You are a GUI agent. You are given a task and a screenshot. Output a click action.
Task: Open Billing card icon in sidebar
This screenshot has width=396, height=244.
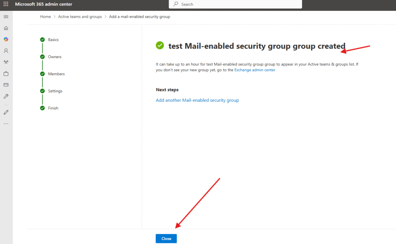pos(6,85)
